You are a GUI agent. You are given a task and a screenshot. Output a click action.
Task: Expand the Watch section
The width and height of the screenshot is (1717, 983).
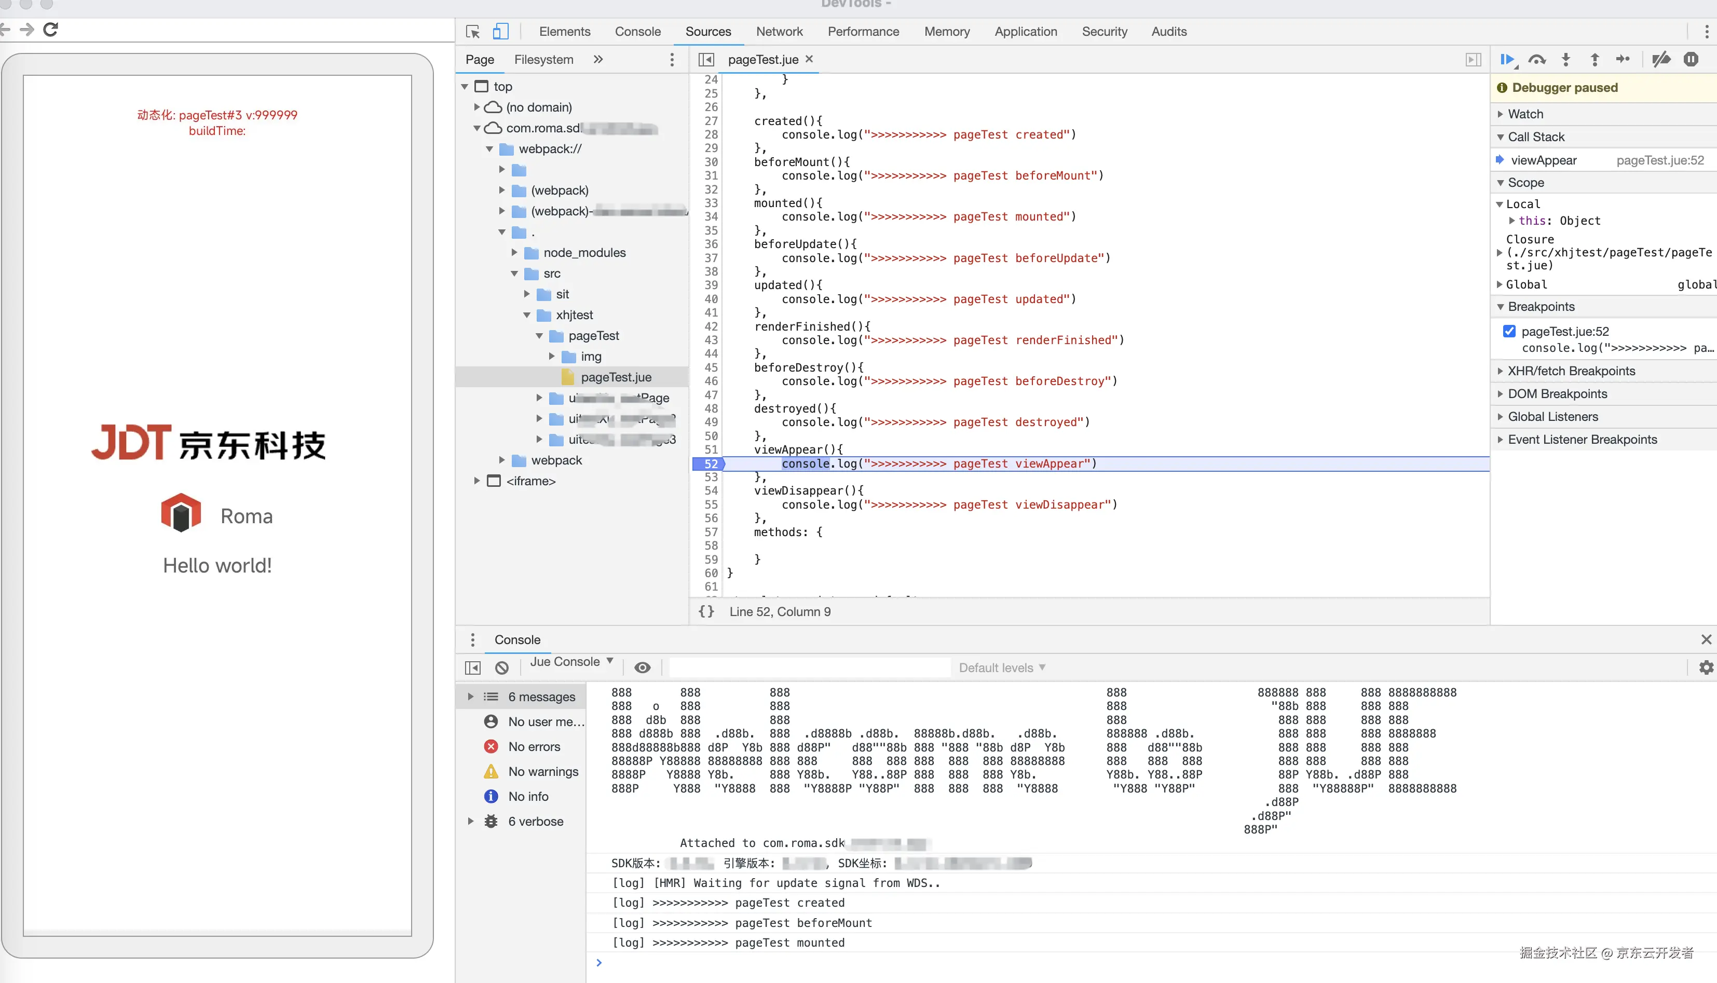pyautogui.click(x=1525, y=114)
